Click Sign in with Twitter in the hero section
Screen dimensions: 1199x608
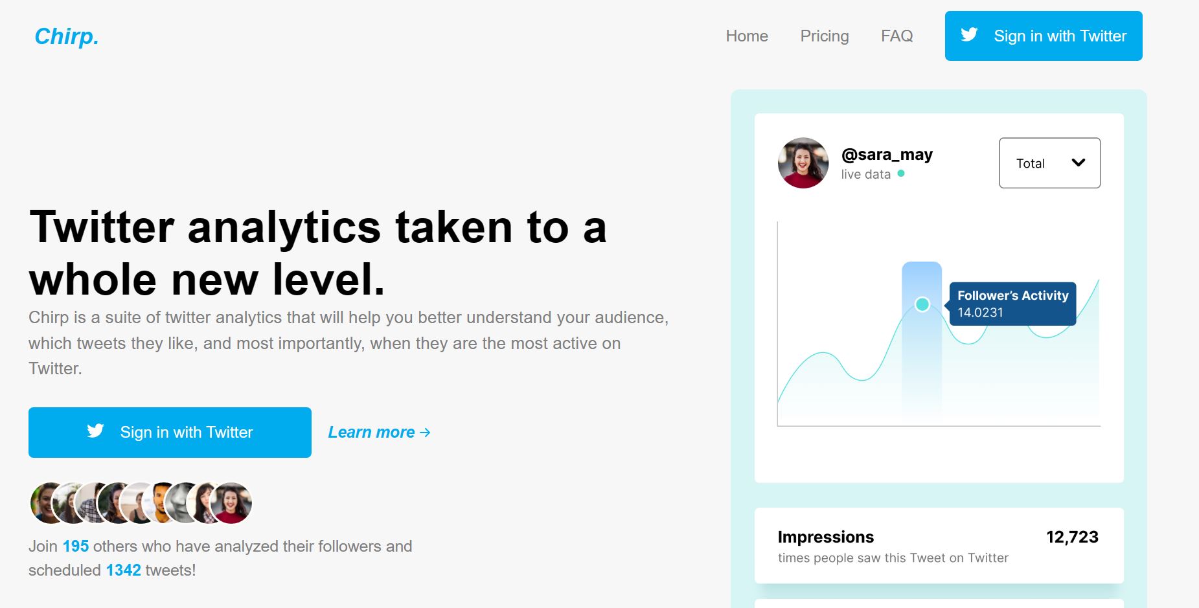[x=170, y=432]
